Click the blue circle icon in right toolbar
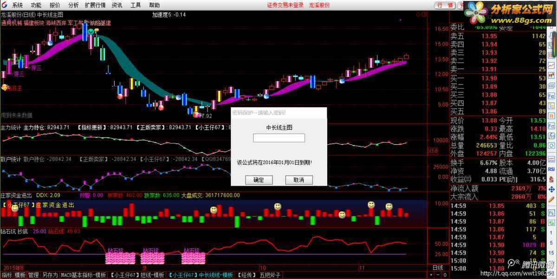Image resolution: width=557 pixels, height=279 pixels. coord(551,146)
